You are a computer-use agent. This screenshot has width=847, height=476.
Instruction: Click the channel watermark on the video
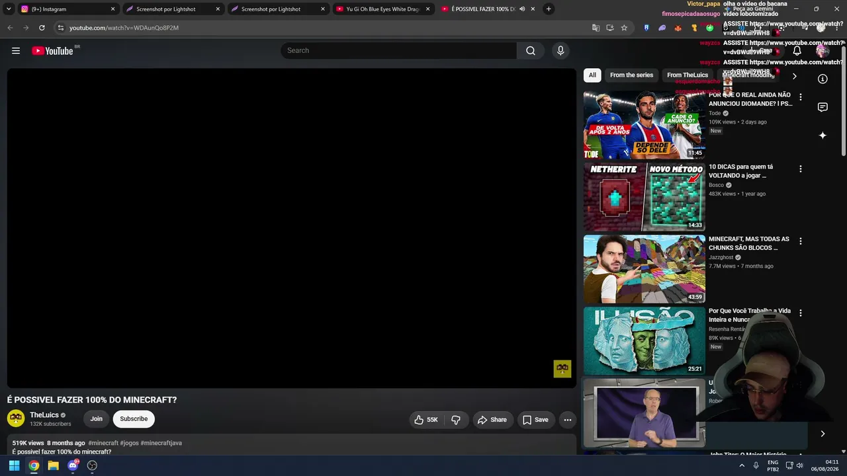(x=562, y=369)
